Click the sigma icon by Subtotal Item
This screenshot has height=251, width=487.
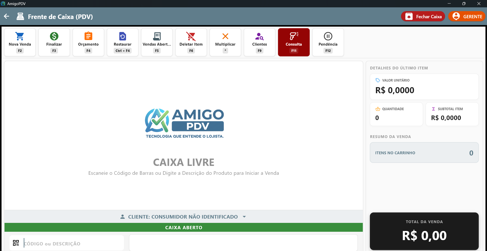point(433,109)
